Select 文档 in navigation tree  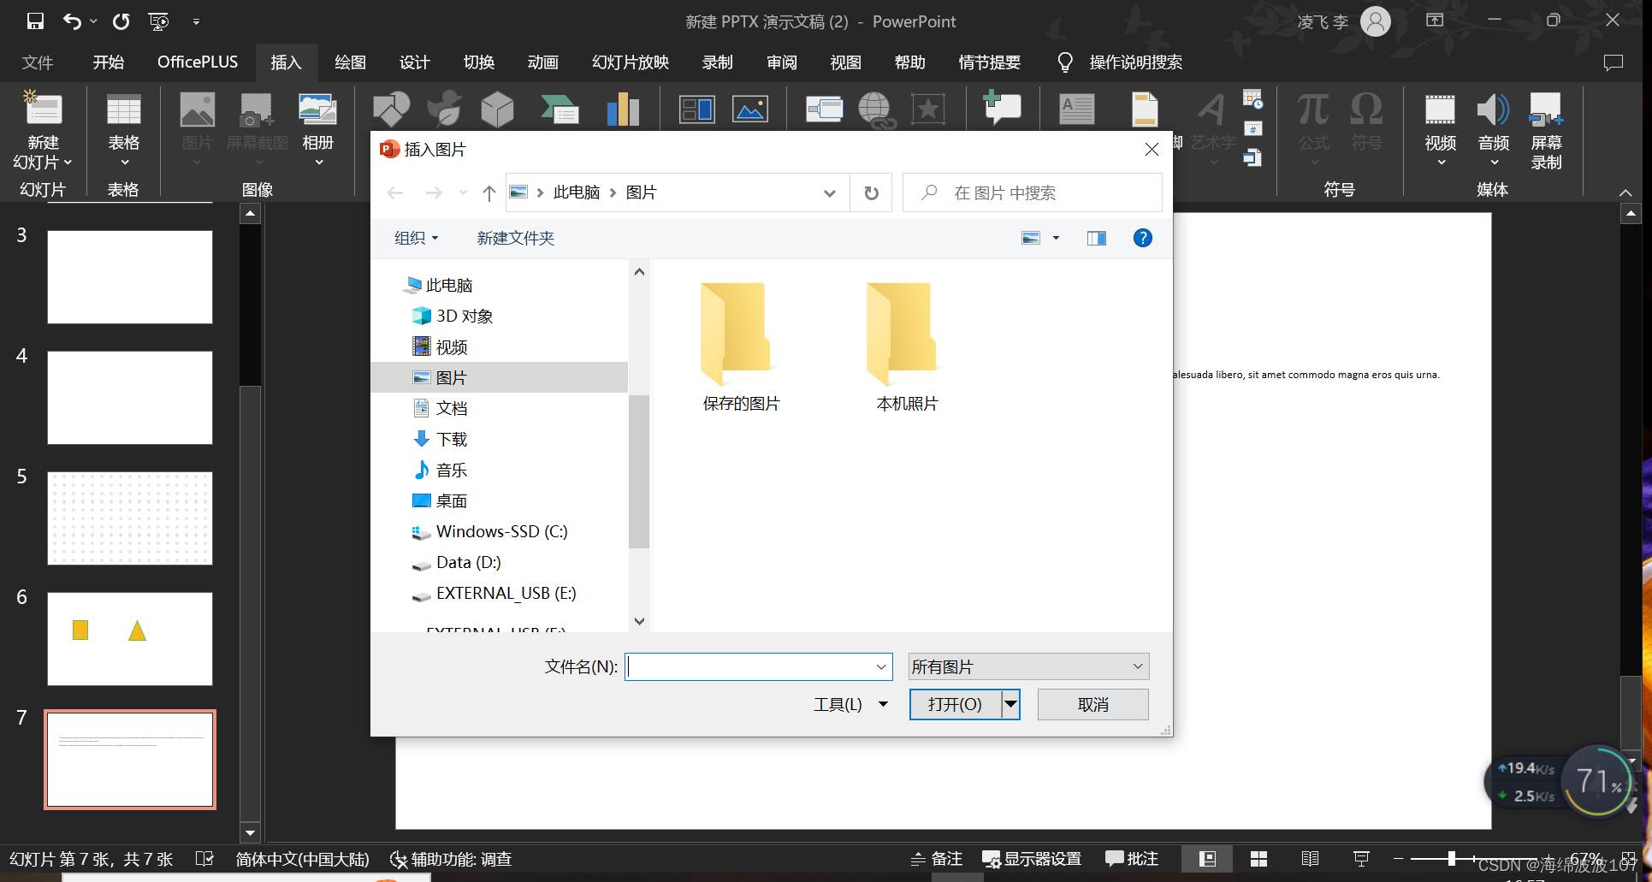click(452, 409)
